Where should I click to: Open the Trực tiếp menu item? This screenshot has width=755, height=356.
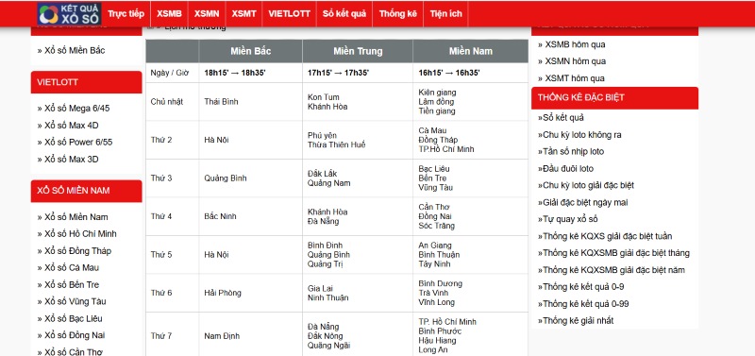(x=126, y=14)
